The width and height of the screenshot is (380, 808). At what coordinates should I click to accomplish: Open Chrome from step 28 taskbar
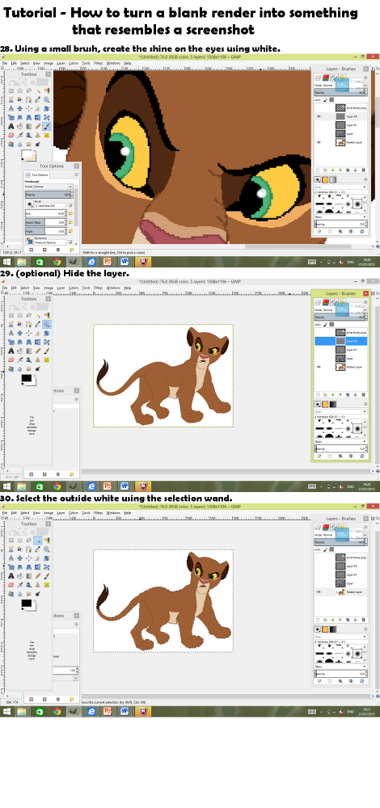pyautogui.click(x=57, y=261)
